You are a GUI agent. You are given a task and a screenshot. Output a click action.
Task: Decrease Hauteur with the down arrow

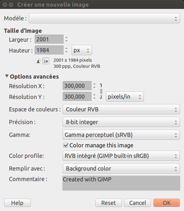(66, 52)
